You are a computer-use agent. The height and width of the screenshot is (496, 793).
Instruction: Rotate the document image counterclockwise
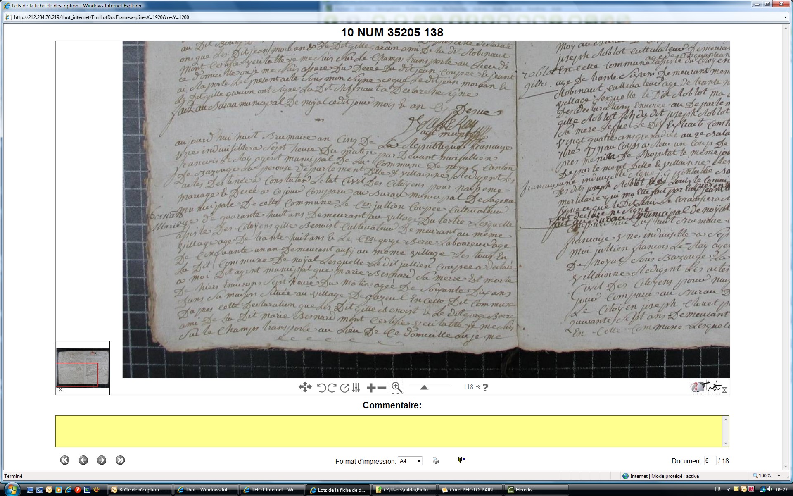[x=321, y=388]
